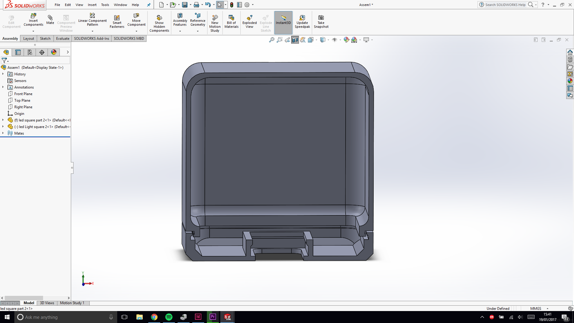Click Insert Components tool
This screenshot has width=574, height=323.
(33, 20)
